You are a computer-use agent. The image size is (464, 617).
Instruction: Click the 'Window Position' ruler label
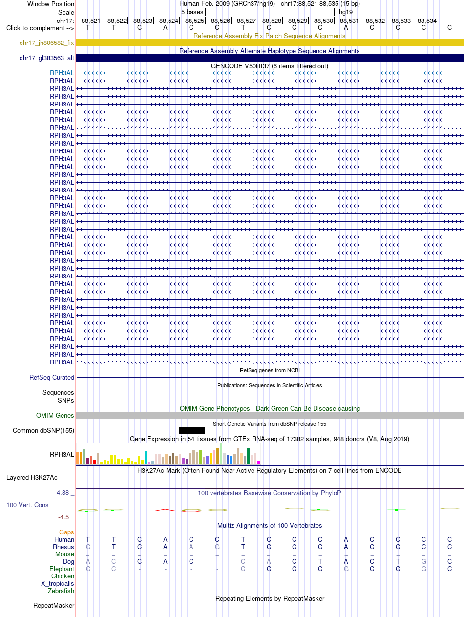pyautogui.click(x=51, y=4)
